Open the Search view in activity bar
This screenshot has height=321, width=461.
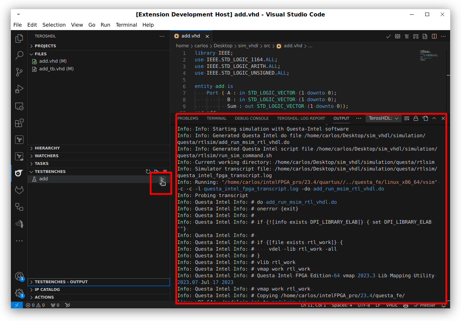[19, 55]
